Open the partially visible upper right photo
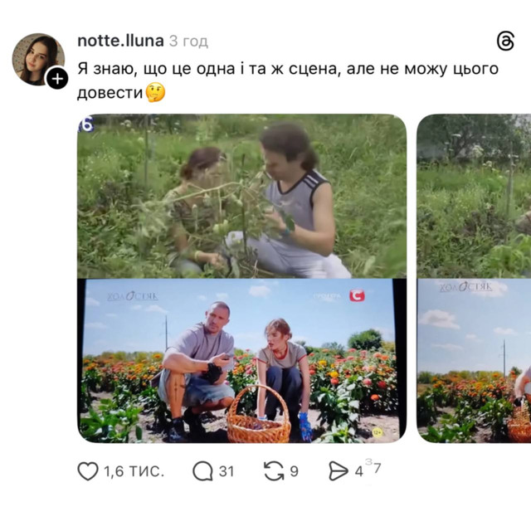 coord(474,196)
